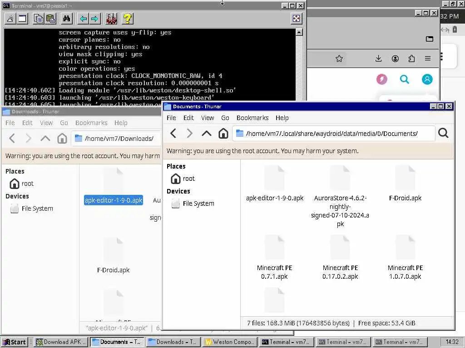Click the bookmark star in browser address bar

339,58
